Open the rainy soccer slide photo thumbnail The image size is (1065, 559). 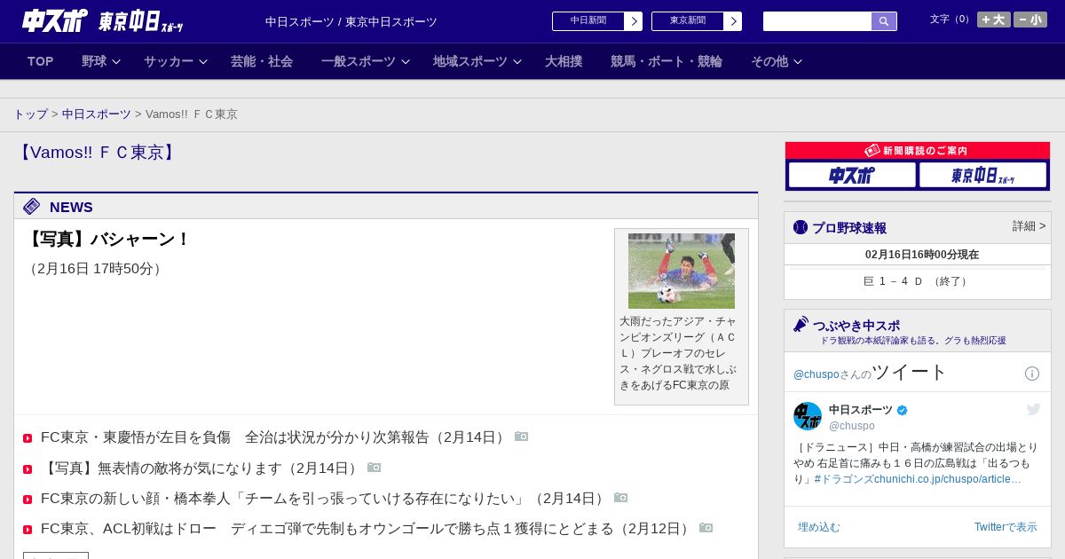click(x=682, y=271)
